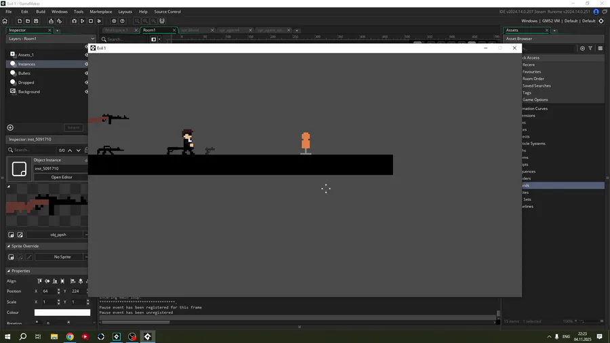Go to previous inspector search result arrow
Image resolution: width=610 pixels, height=343 pixels.
point(70,150)
